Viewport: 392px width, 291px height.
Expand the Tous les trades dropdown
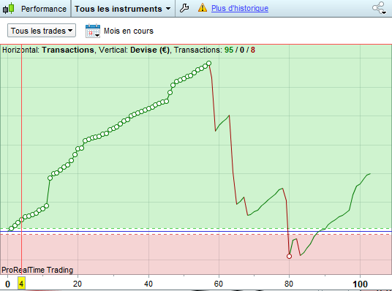[42, 31]
